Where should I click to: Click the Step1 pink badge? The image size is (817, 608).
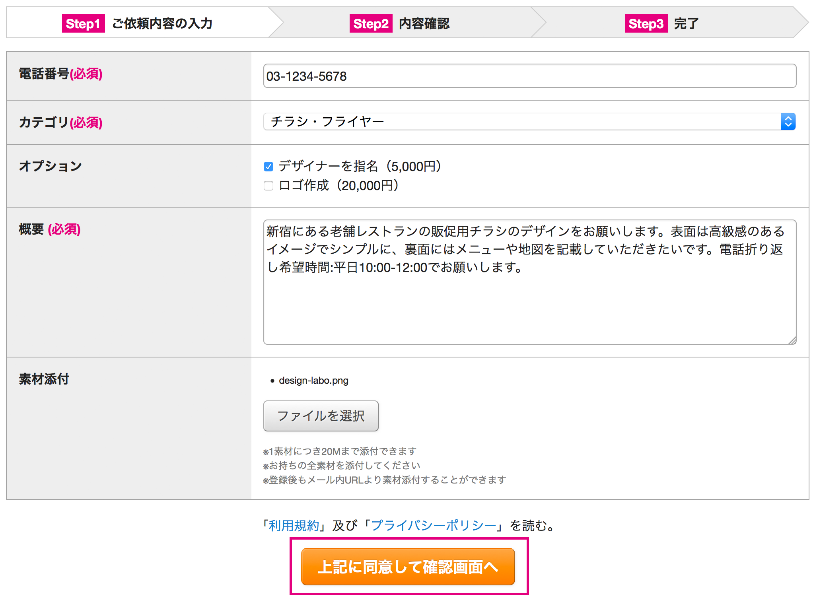pos(83,23)
